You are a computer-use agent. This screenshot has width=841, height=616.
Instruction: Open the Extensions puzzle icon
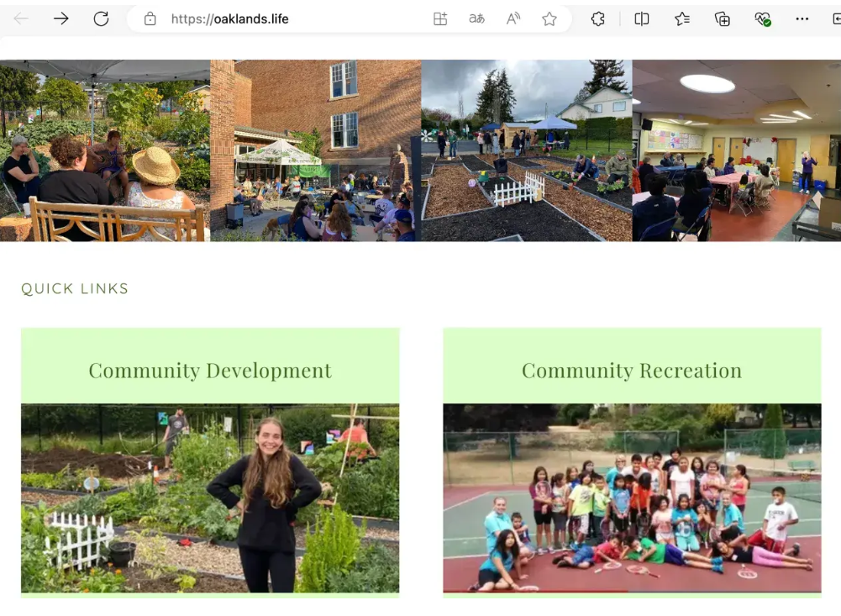[598, 18]
